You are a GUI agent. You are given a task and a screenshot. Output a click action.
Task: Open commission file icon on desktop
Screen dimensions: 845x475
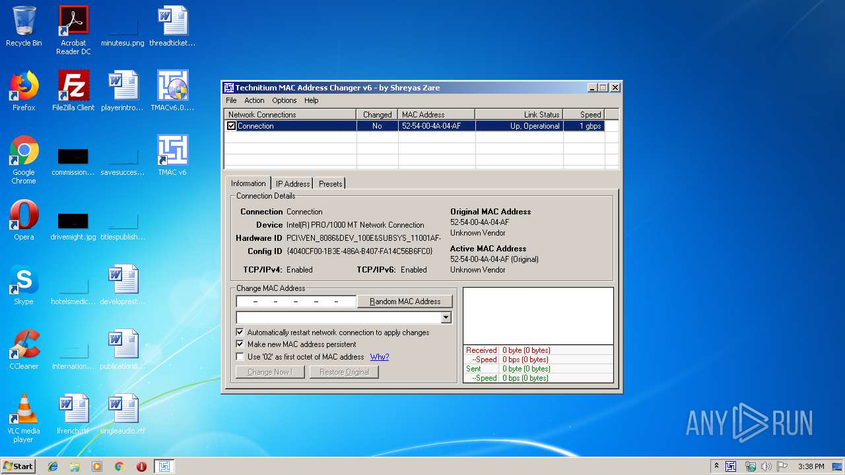pyautogui.click(x=73, y=160)
